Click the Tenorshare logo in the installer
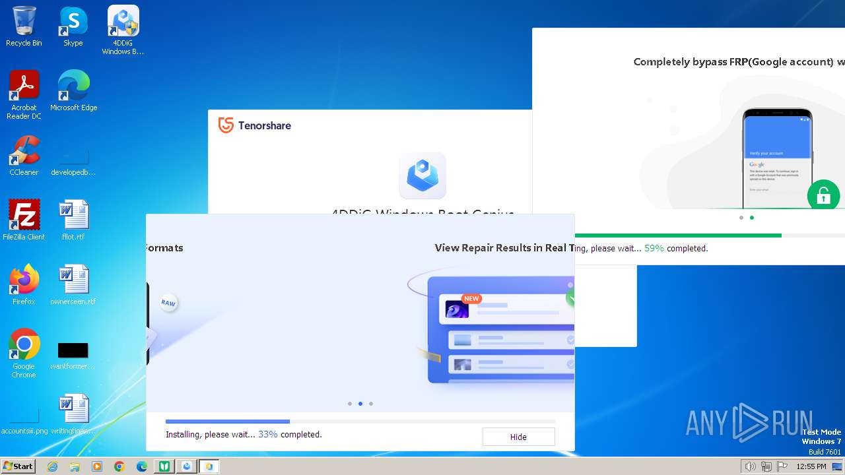The image size is (845, 475). (x=255, y=125)
